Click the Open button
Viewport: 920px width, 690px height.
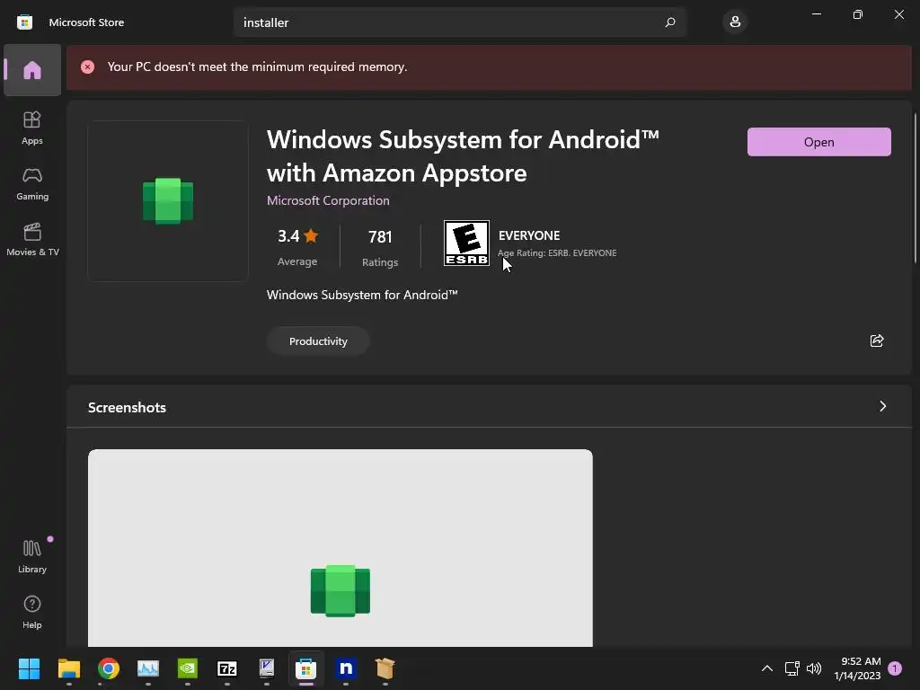[819, 142]
